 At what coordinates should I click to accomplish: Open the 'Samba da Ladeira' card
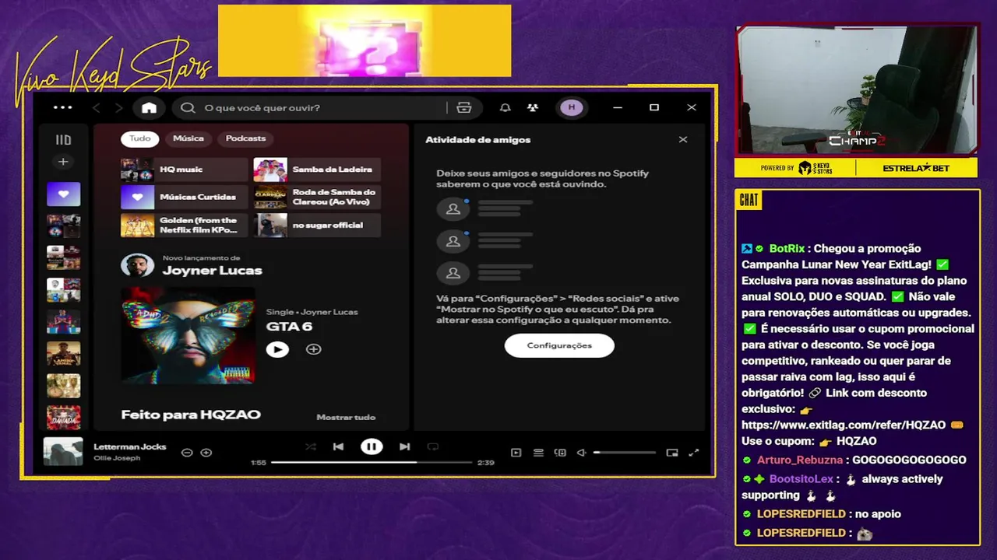317,170
